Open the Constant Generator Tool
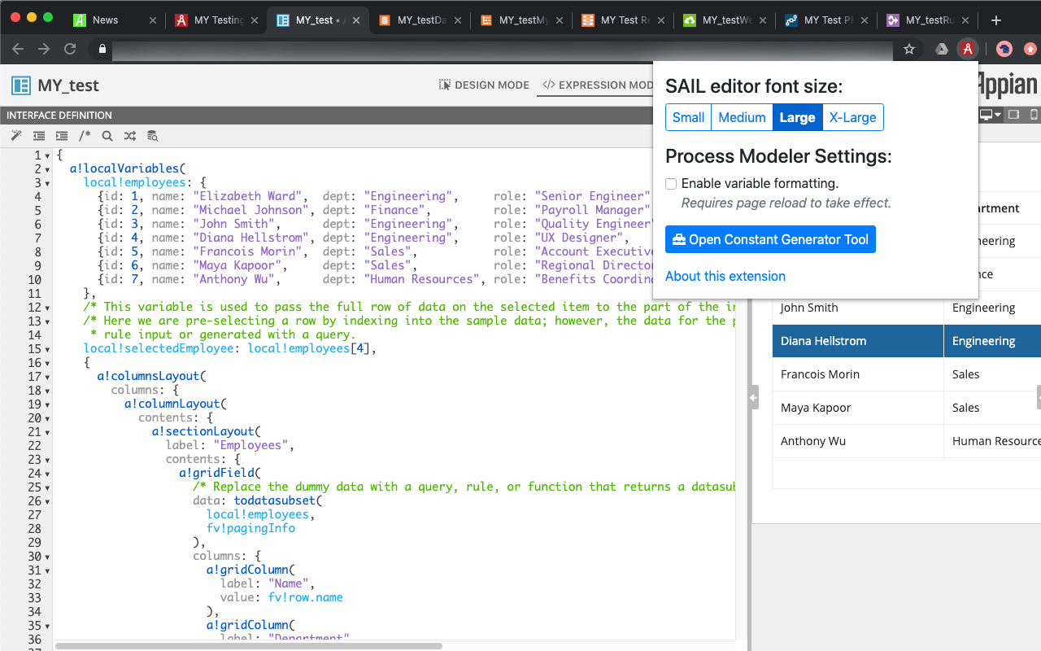This screenshot has width=1041, height=651. point(769,239)
